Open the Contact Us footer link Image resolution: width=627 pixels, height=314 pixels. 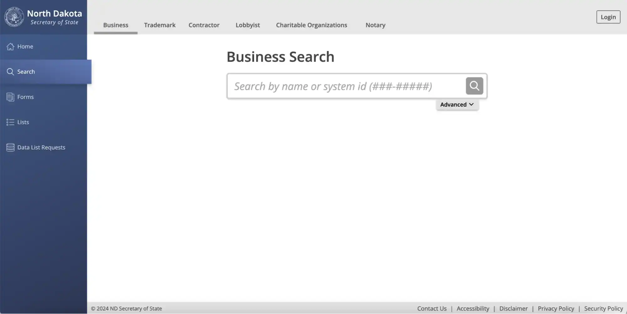point(432,308)
